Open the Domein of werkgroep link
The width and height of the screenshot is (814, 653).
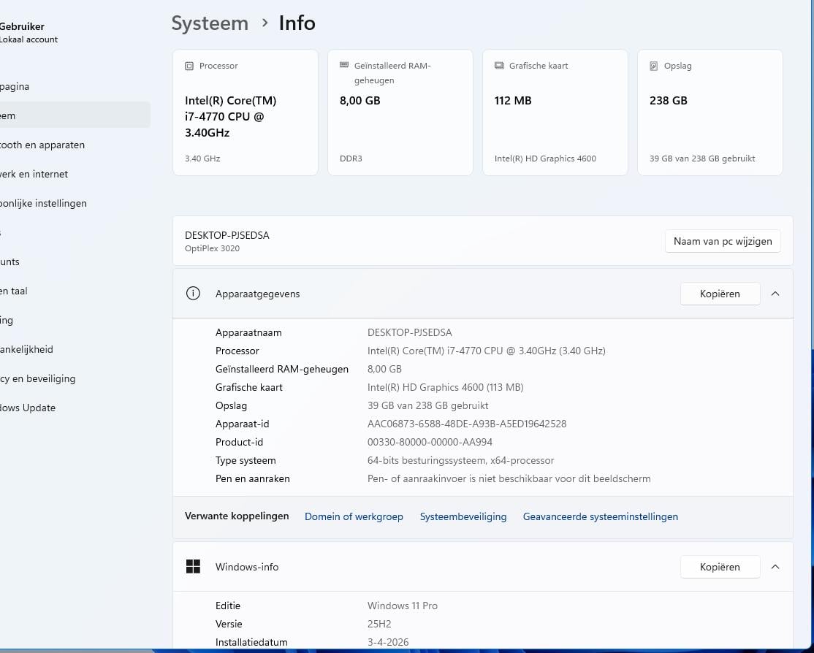point(354,516)
